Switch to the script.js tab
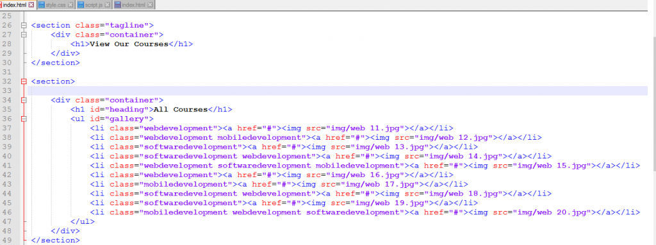This screenshot has width=656, height=245. [x=94, y=4]
